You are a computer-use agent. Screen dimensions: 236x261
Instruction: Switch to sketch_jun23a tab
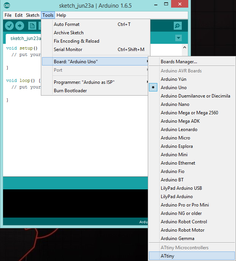[23, 38]
